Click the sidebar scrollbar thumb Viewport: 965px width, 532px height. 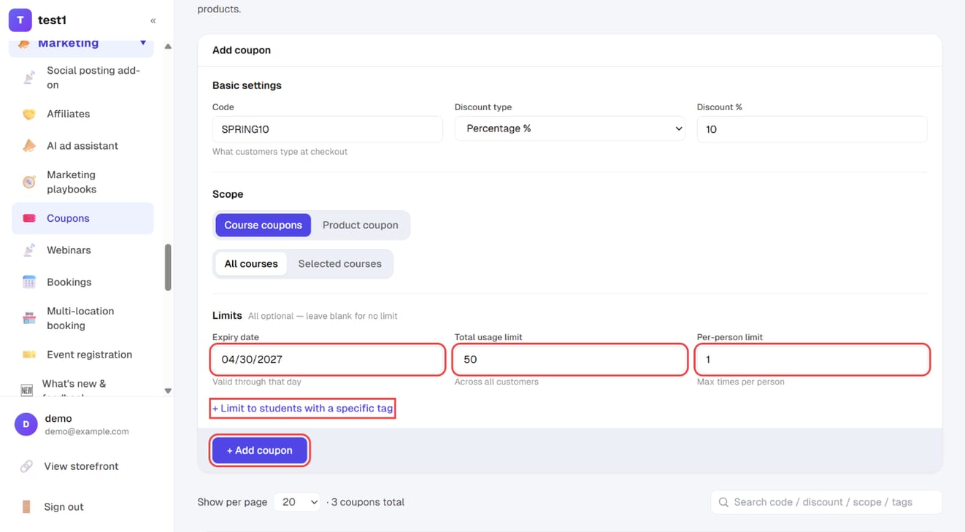click(x=168, y=267)
